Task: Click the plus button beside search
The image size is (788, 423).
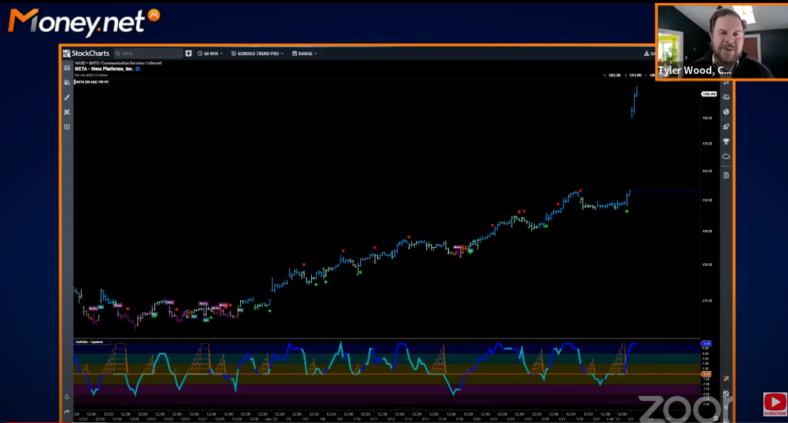Action: point(189,53)
